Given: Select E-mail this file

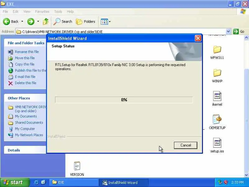Looking at the screenshot, I should tap(25, 77).
